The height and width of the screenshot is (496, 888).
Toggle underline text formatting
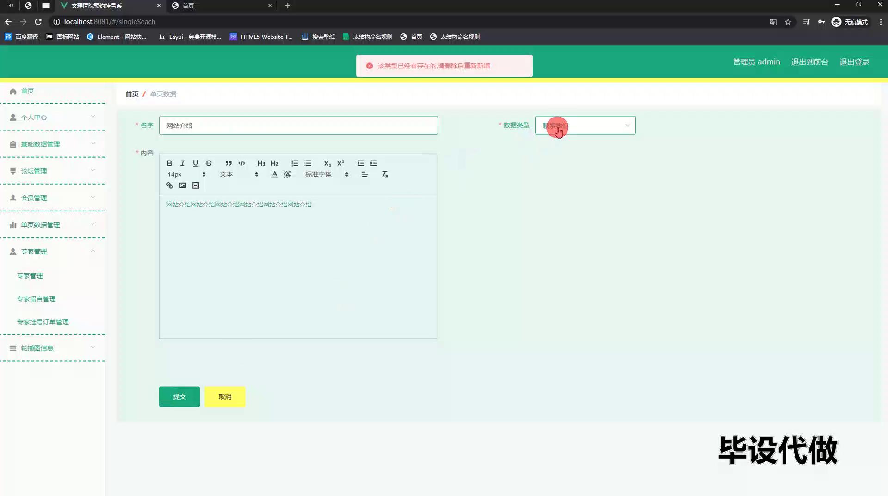click(x=196, y=163)
